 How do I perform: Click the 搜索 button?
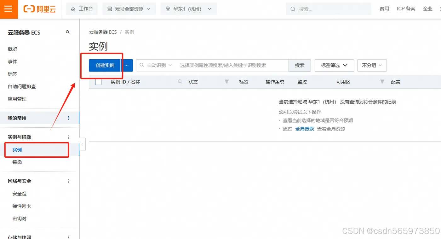click(300, 65)
